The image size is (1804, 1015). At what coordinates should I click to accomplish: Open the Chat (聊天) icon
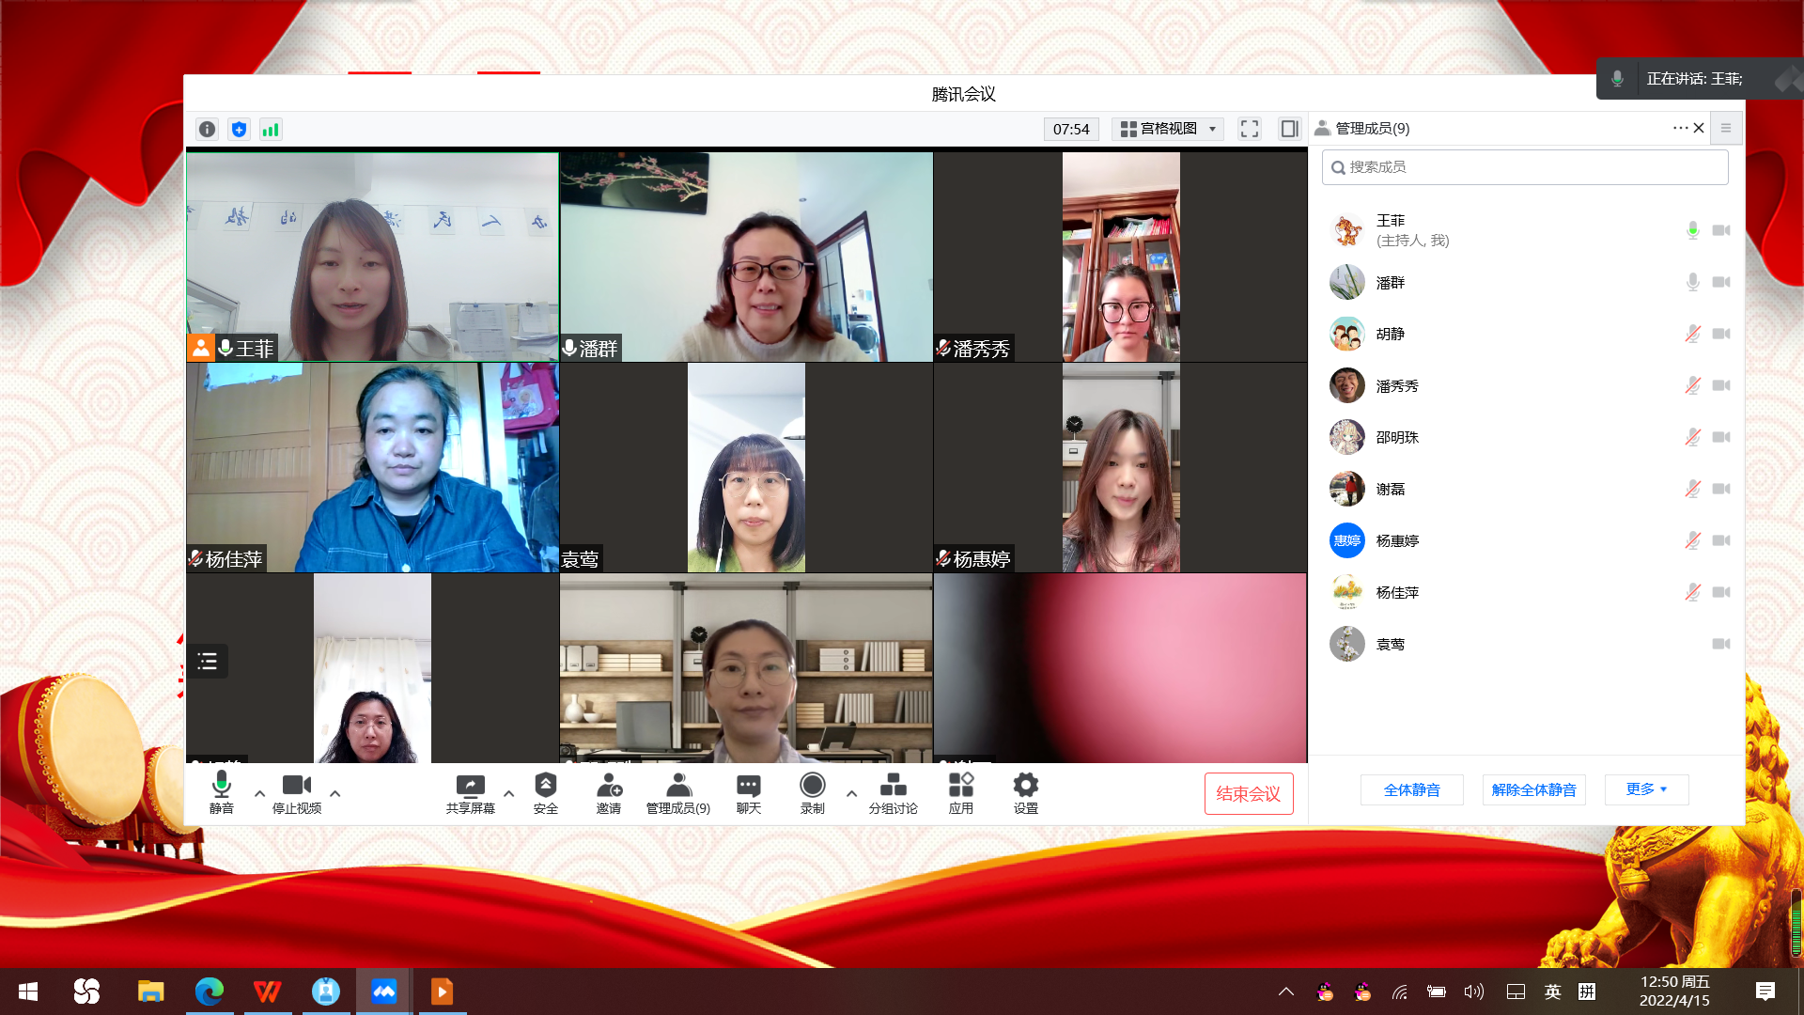pos(748,793)
